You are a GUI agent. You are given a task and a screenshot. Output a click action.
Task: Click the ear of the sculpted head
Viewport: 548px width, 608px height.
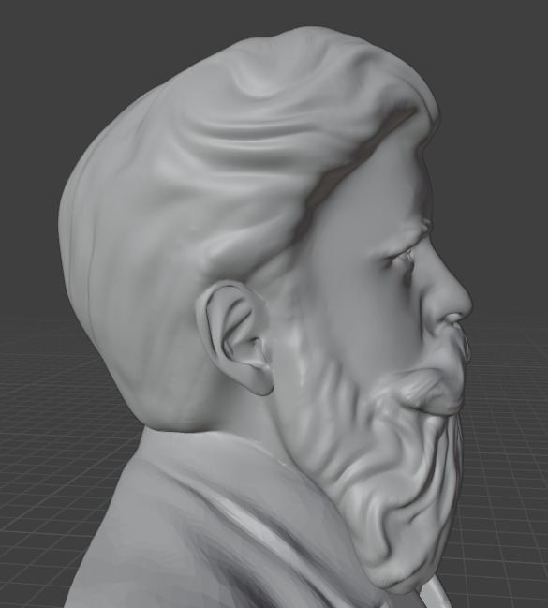(234, 338)
